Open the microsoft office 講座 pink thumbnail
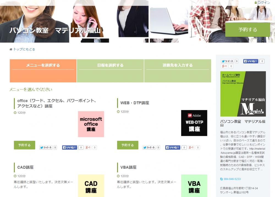This screenshot has height=197, width=275. [x=91, y=124]
